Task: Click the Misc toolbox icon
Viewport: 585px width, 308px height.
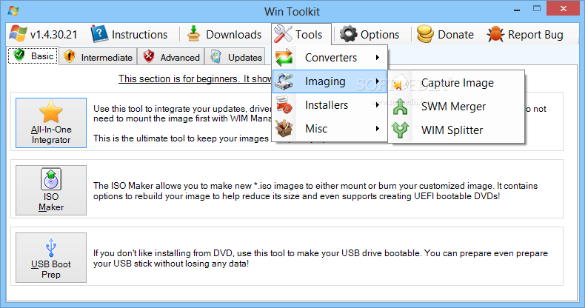Action: click(284, 129)
